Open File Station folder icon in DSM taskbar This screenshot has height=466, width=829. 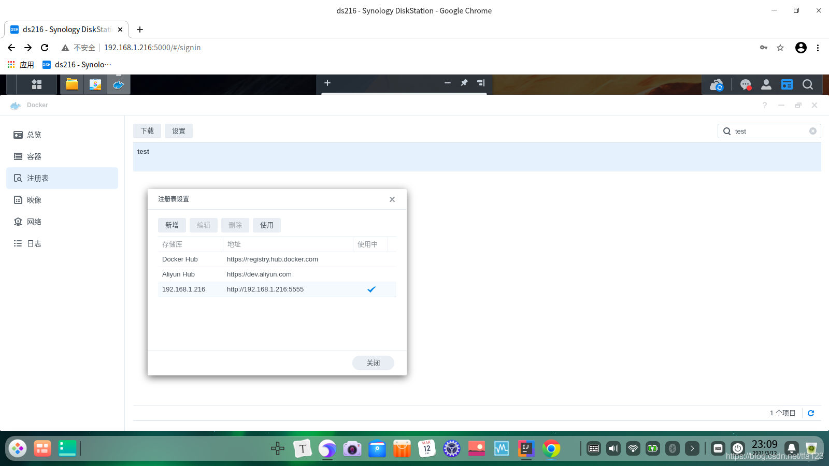pos(72,84)
